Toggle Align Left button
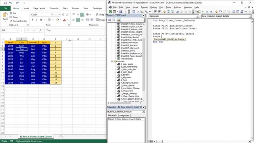This screenshot has width=254, height=143. pyautogui.click(x=74, y=20)
